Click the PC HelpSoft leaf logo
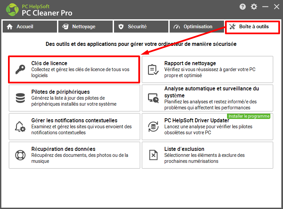This screenshot has height=209, width=283. 12,10
